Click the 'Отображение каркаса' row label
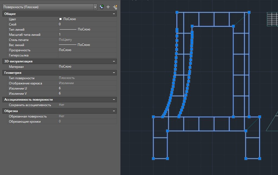The image size is (278, 175). click(x=25, y=83)
